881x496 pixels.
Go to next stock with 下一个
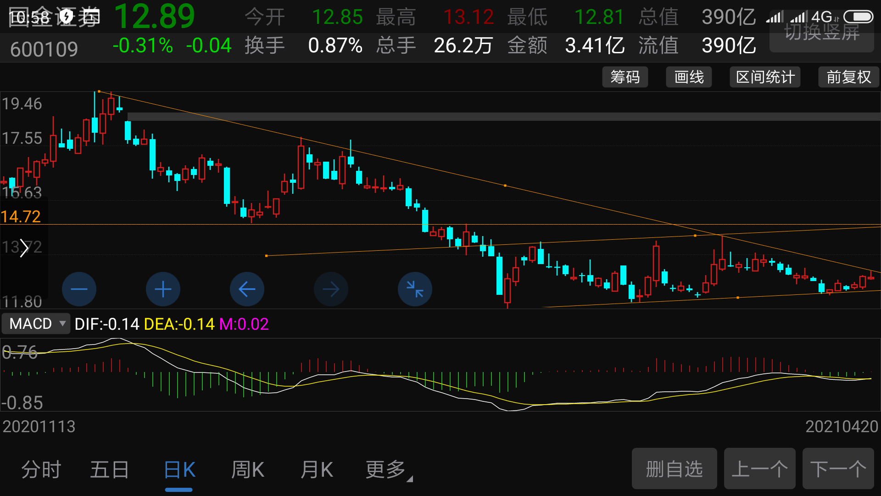[838, 468]
